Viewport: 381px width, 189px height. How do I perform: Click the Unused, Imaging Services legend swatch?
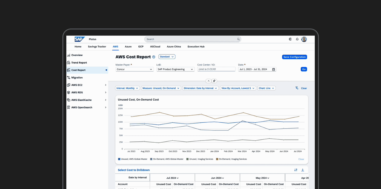pos(187,159)
